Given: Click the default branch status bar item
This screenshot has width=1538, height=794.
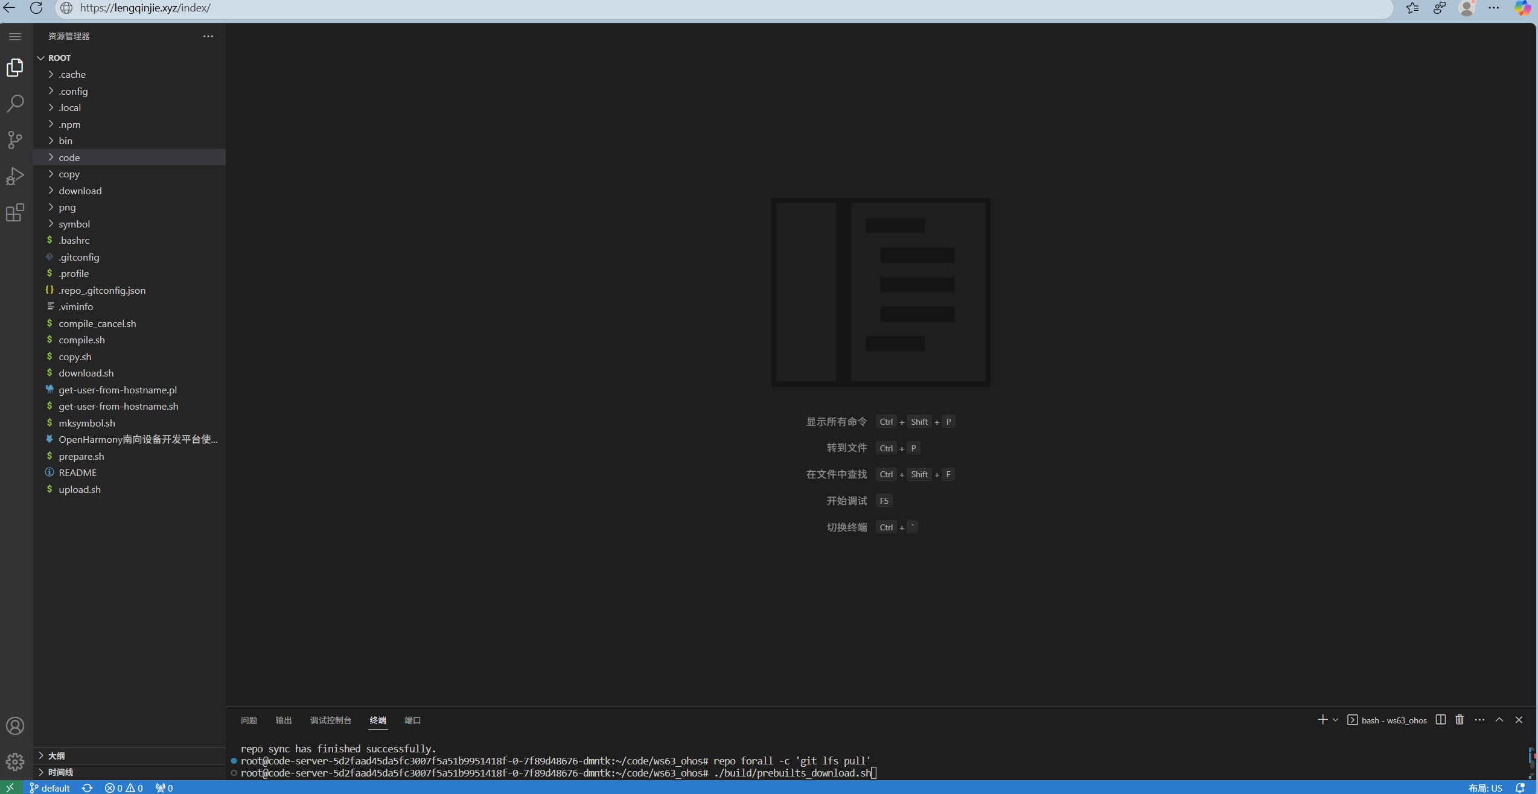Looking at the screenshot, I should 49,788.
